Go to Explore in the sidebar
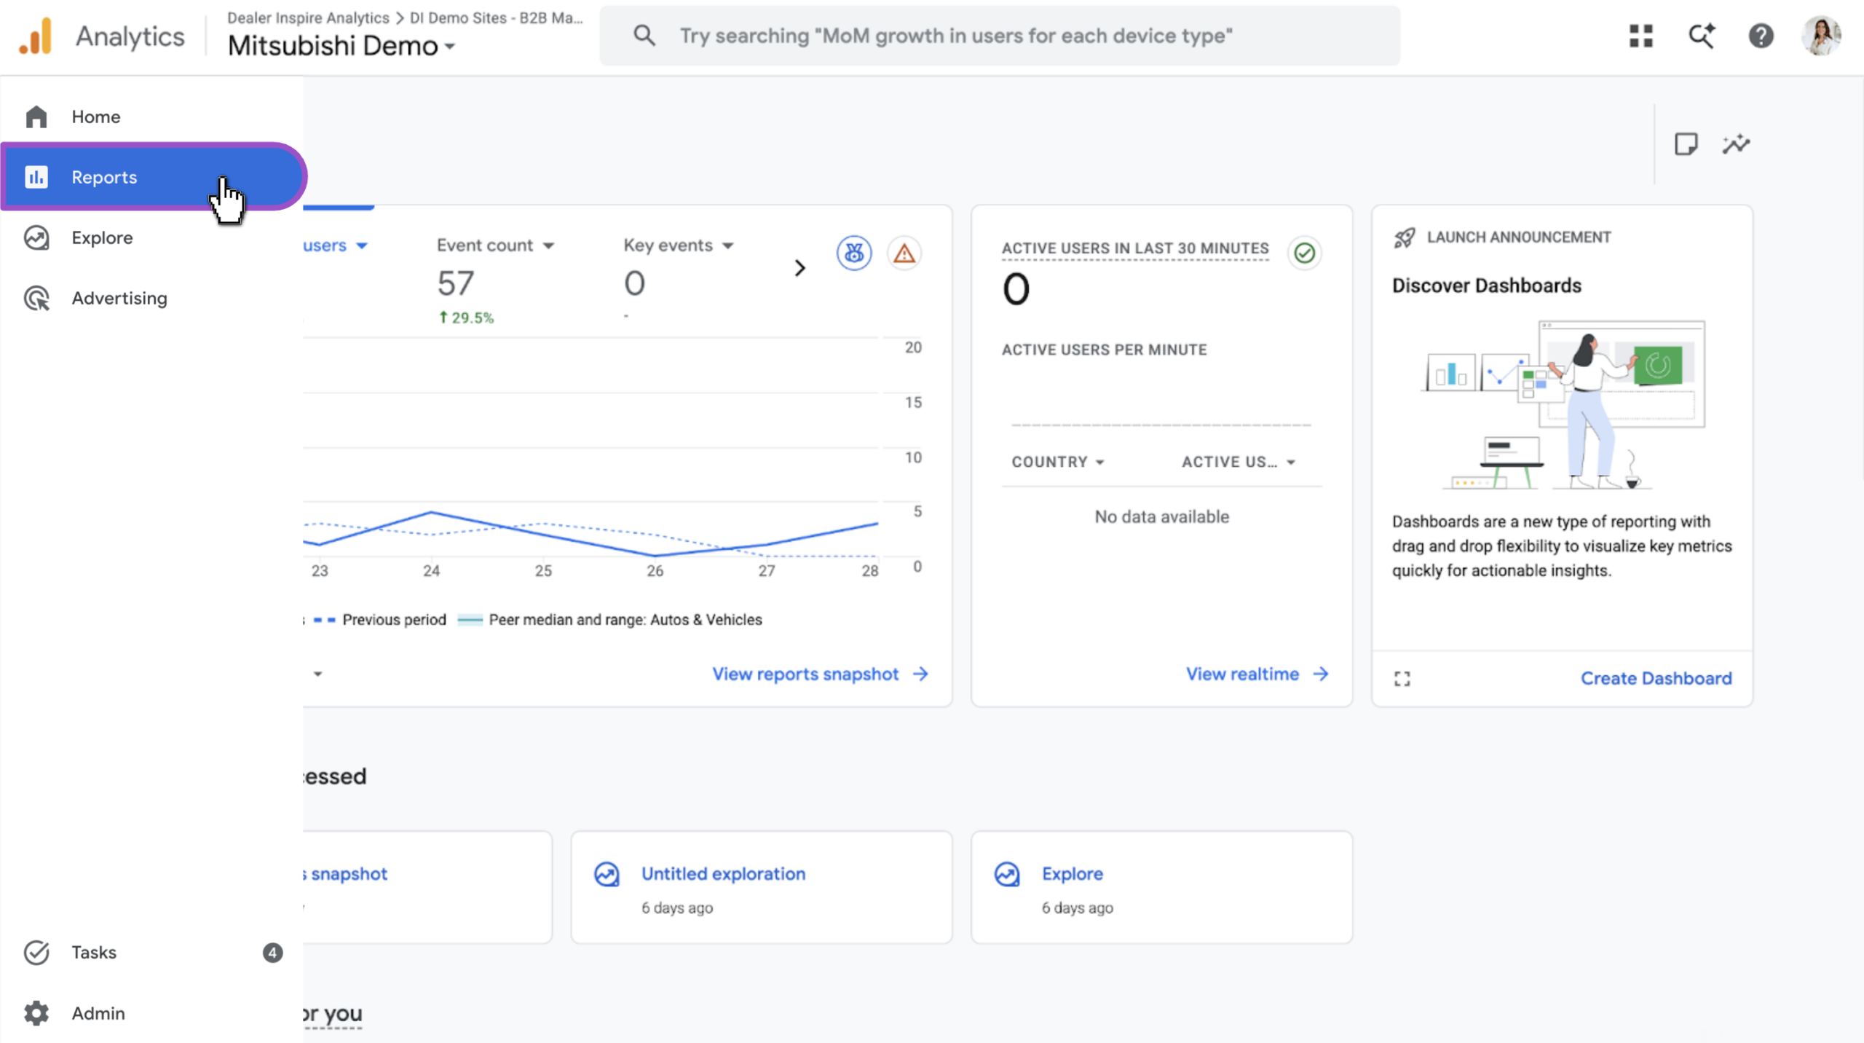The width and height of the screenshot is (1864, 1043). coord(151,237)
